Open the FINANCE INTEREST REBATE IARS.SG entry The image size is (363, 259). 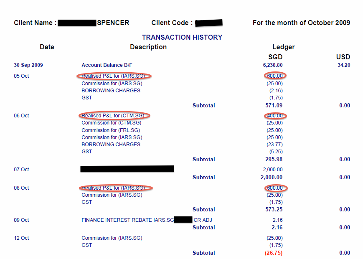click(127, 220)
